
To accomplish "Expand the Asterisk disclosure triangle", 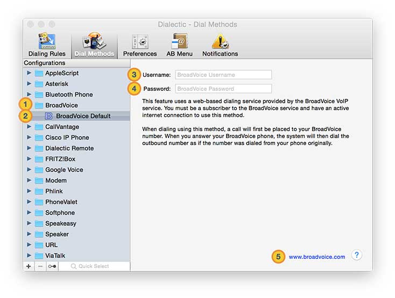I will click(29, 83).
